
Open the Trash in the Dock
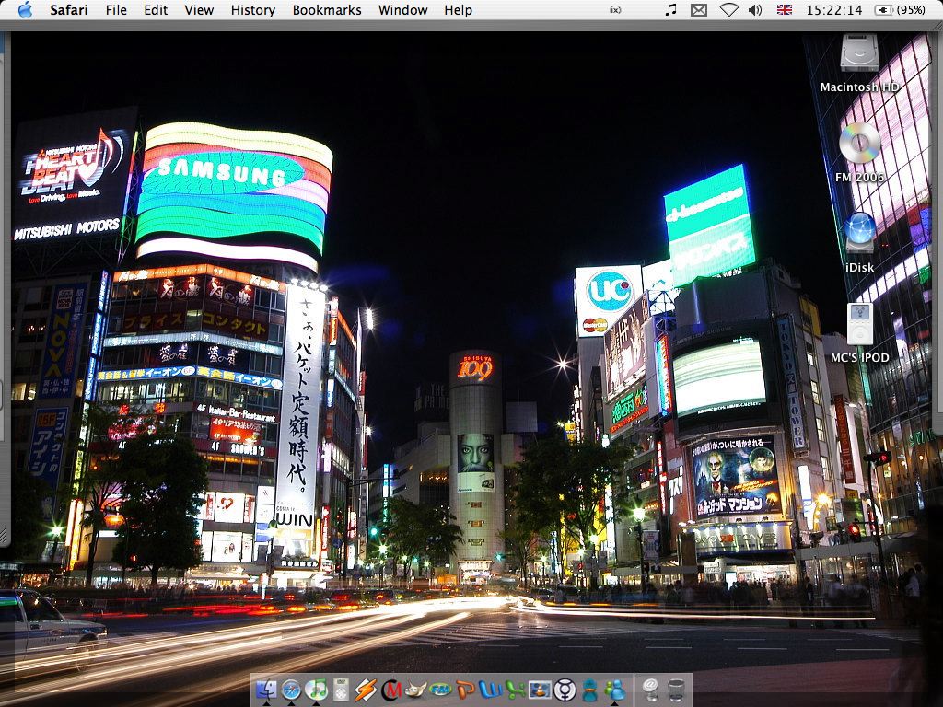click(676, 690)
